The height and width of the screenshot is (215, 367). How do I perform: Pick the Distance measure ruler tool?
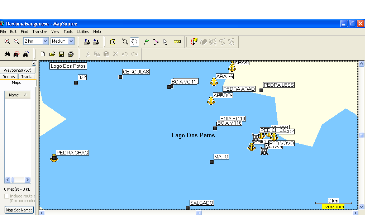(177, 42)
